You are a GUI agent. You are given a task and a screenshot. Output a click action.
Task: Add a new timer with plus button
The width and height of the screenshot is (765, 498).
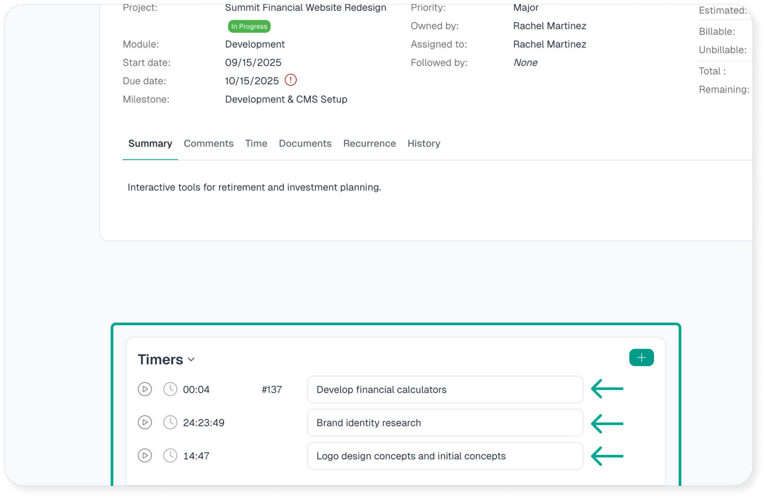[641, 358]
